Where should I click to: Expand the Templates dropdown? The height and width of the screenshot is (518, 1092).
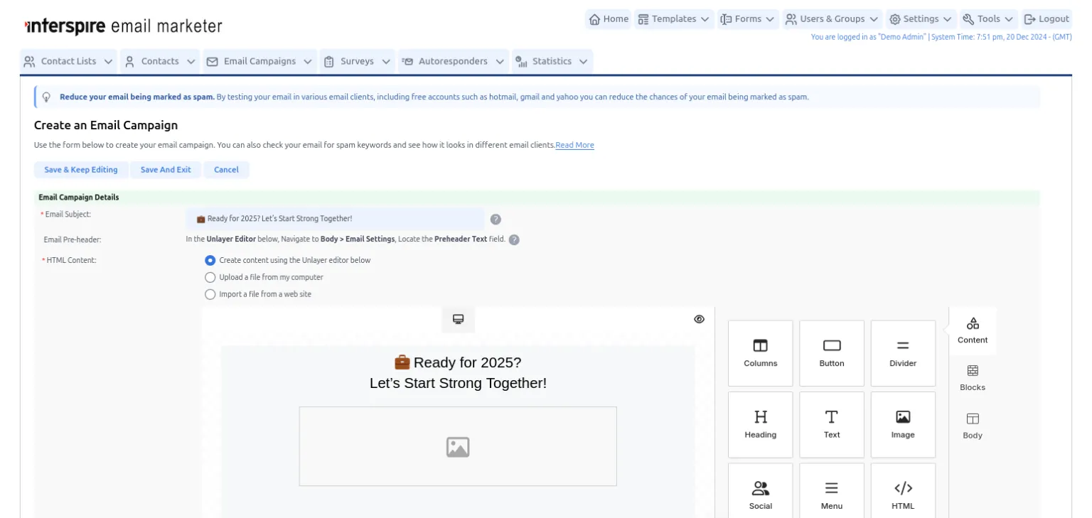coord(673,18)
